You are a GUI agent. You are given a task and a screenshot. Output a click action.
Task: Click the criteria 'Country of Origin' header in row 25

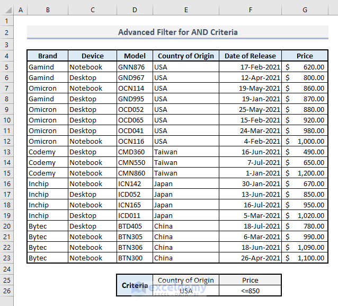186,280
